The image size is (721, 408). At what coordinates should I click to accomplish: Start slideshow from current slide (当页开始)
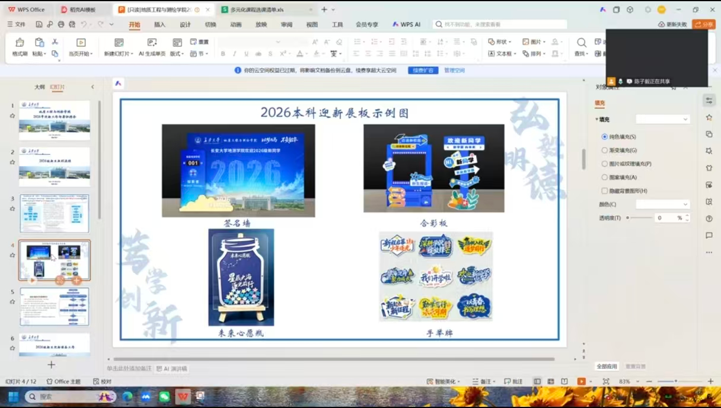click(x=81, y=43)
